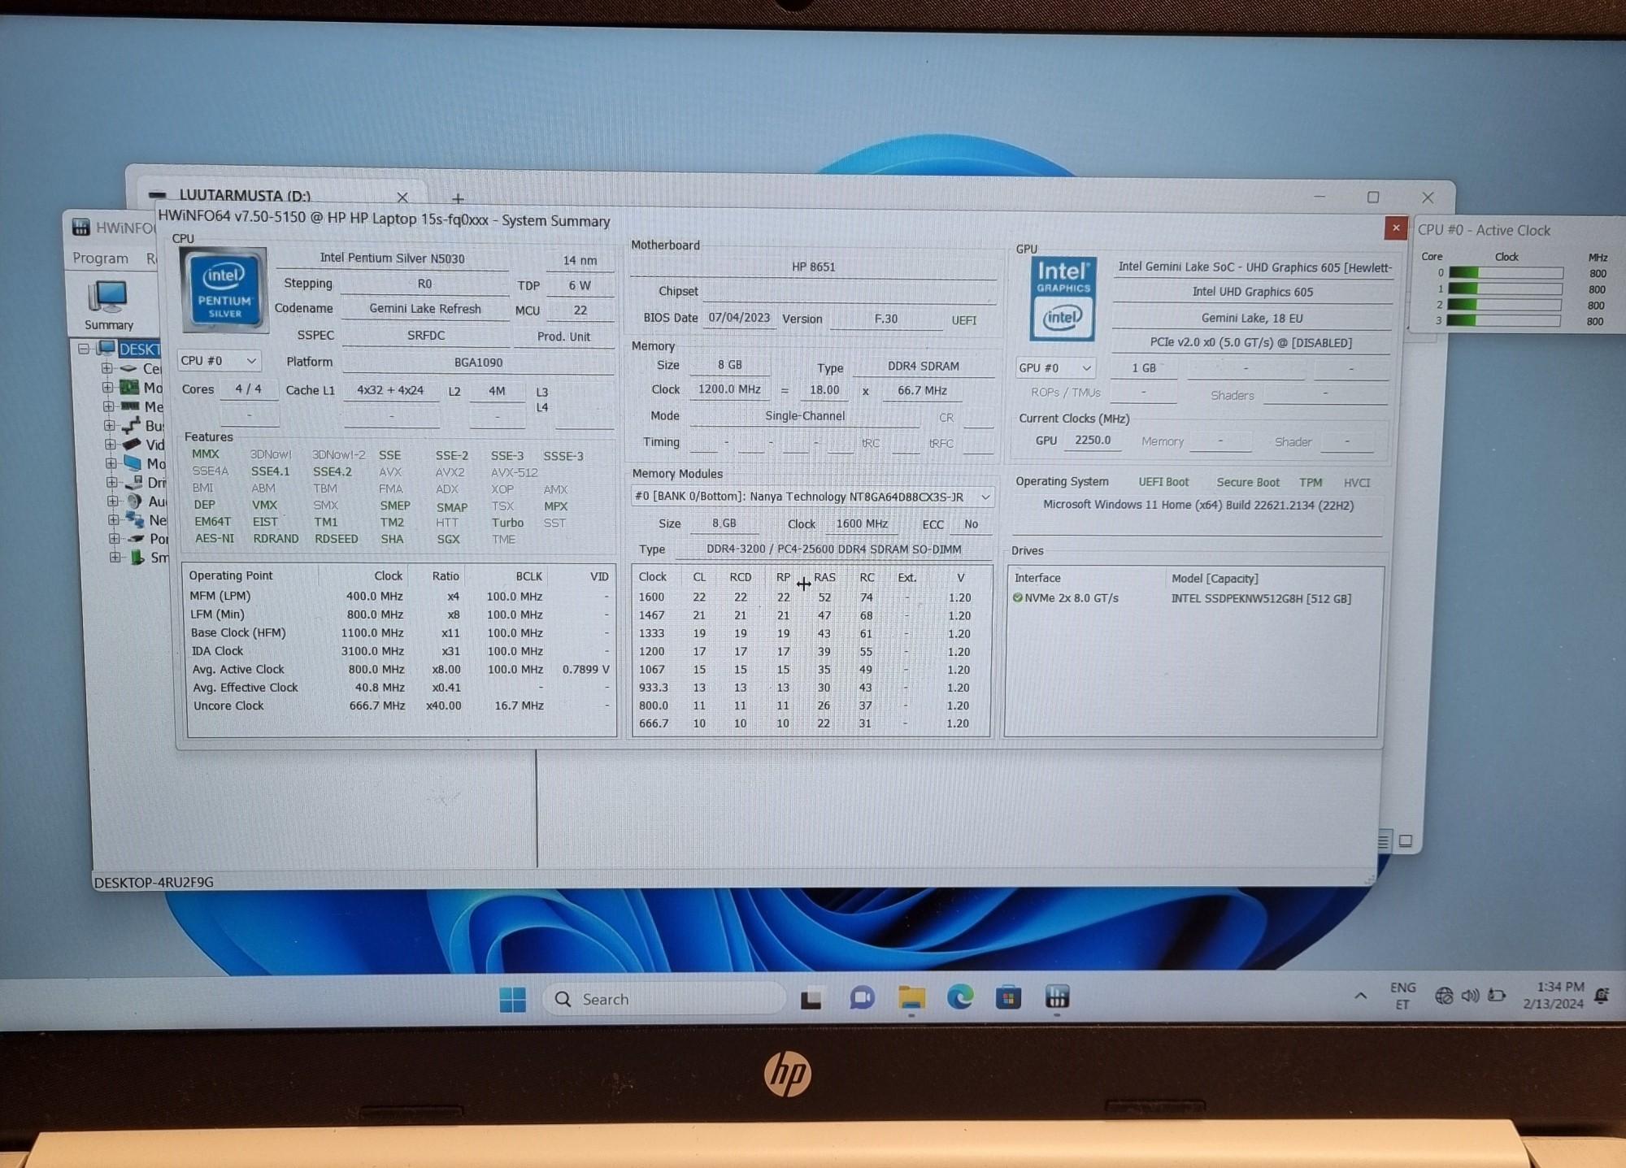Open Microsoft Store from taskbar
The image size is (1626, 1168).
pyautogui.click(x=1009, y=996)
